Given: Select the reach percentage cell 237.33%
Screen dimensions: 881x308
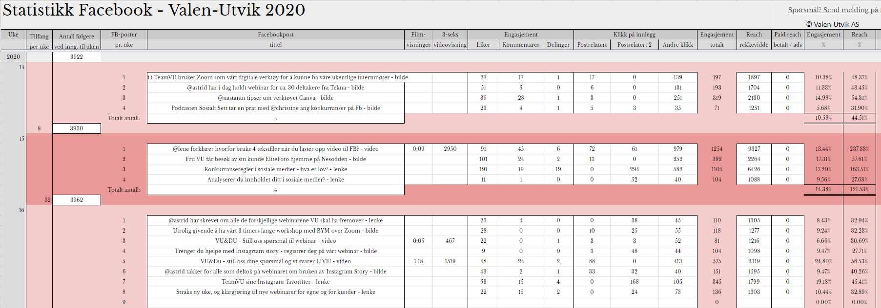Looking at the screenshot, I should pos(859,149).
